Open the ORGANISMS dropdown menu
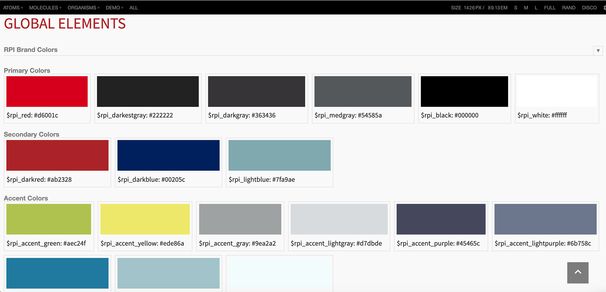 [83, 8]
